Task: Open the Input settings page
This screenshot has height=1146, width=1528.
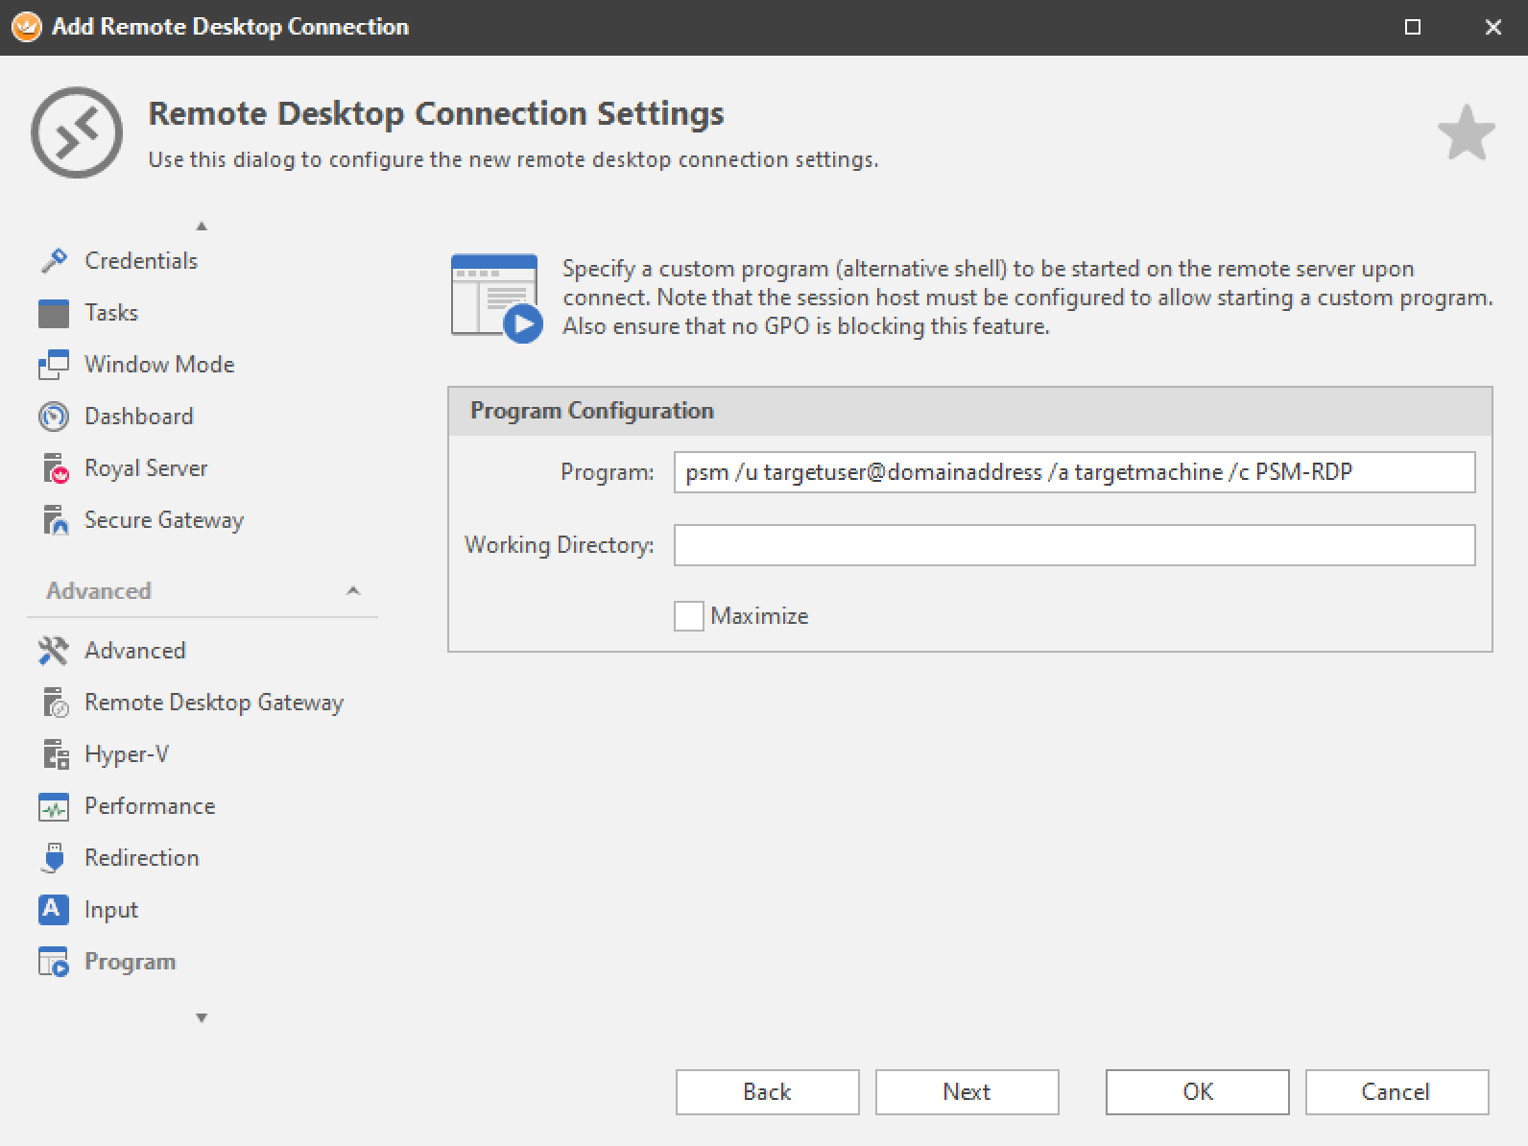Action: click(110, 910)
